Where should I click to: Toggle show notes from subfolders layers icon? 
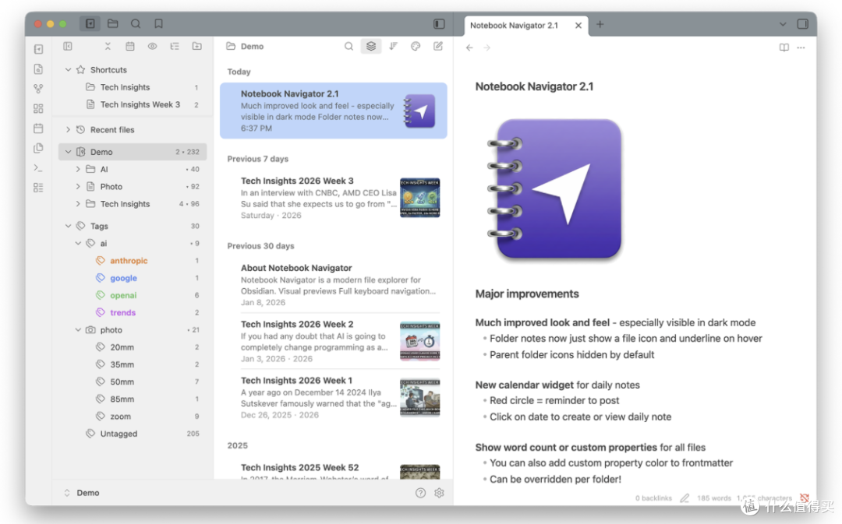(371, 47)
